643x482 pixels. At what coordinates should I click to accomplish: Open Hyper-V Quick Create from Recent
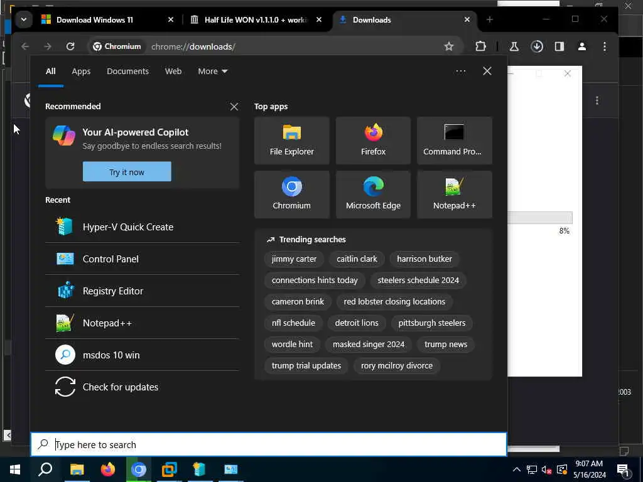pyautogui.click(x=143, y=227)
